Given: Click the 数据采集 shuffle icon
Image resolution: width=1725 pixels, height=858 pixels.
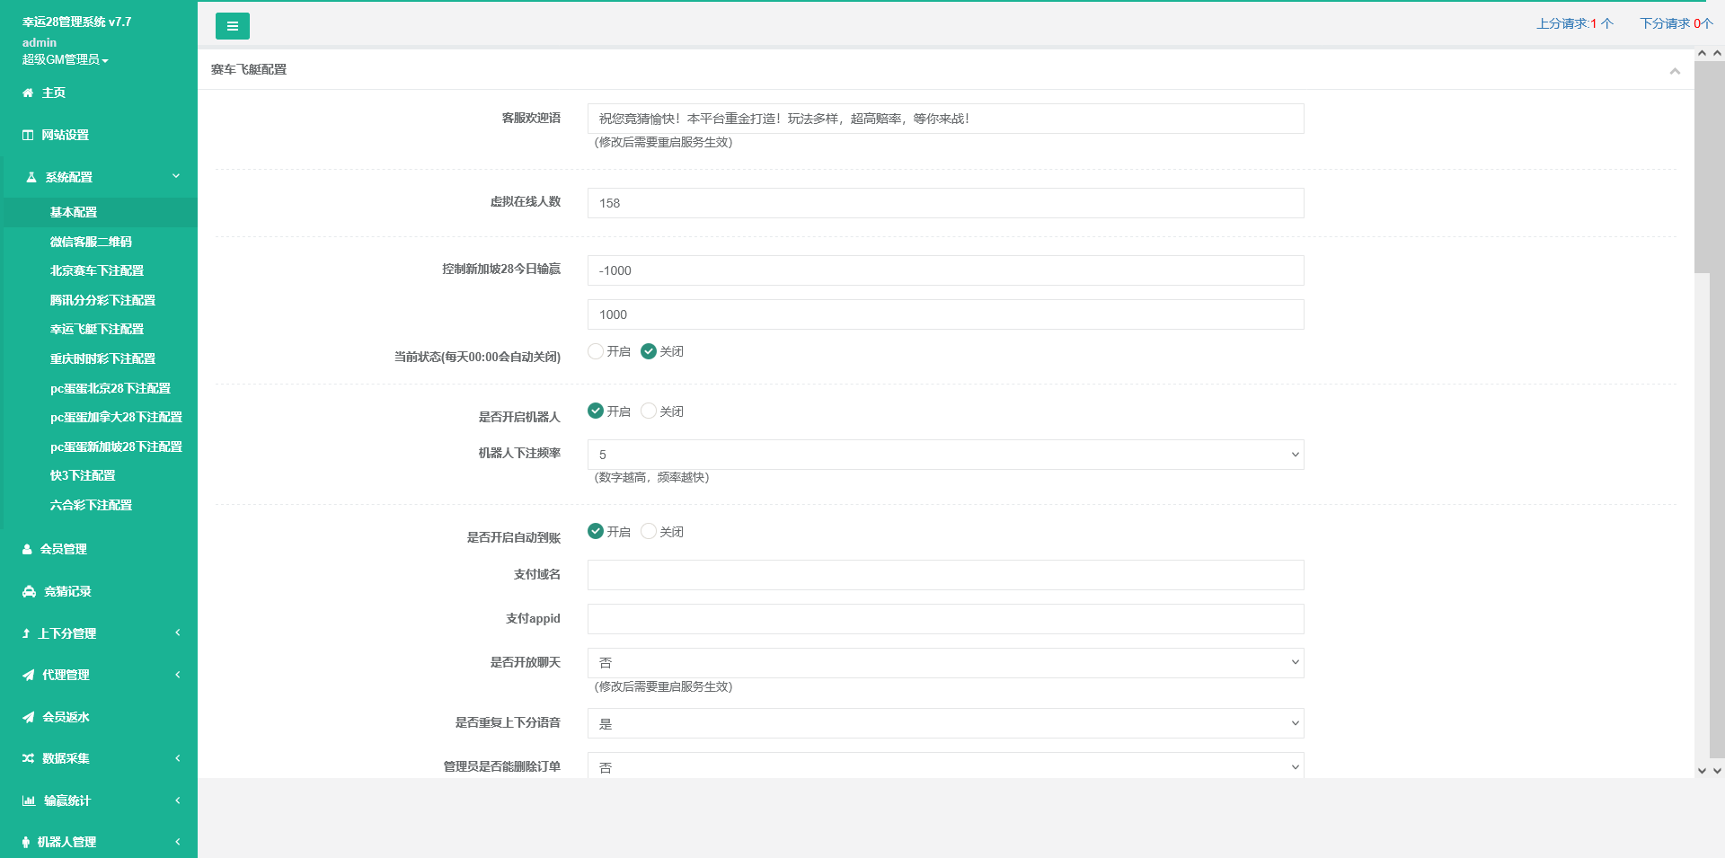Looking at the screenshot, I should (29, 758).
